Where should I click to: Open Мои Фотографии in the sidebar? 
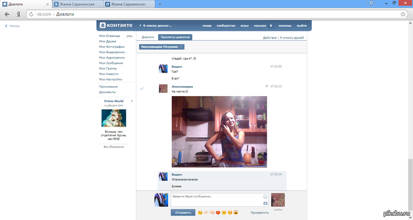(112, 47)
